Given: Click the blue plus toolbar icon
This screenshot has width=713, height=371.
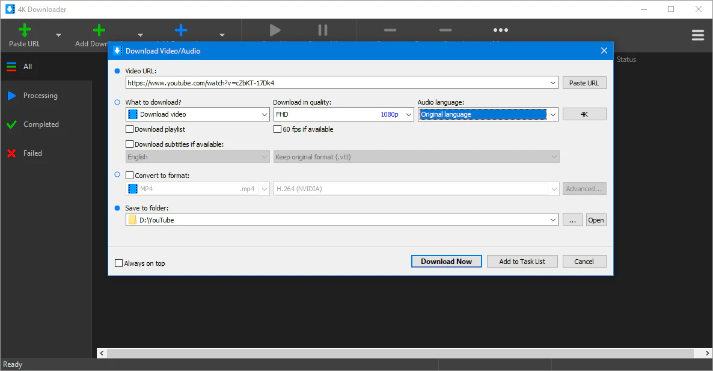Looking at the screenshot, I should pos(180,30).
